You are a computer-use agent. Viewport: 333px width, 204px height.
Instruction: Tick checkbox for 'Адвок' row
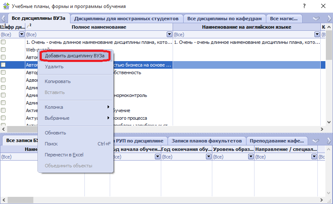coord(3,80)
